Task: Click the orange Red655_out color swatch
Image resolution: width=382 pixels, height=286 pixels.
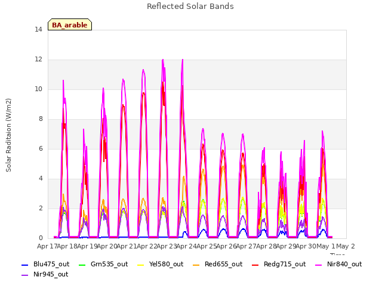Action: pyautogui.click(x=196, y=265)
